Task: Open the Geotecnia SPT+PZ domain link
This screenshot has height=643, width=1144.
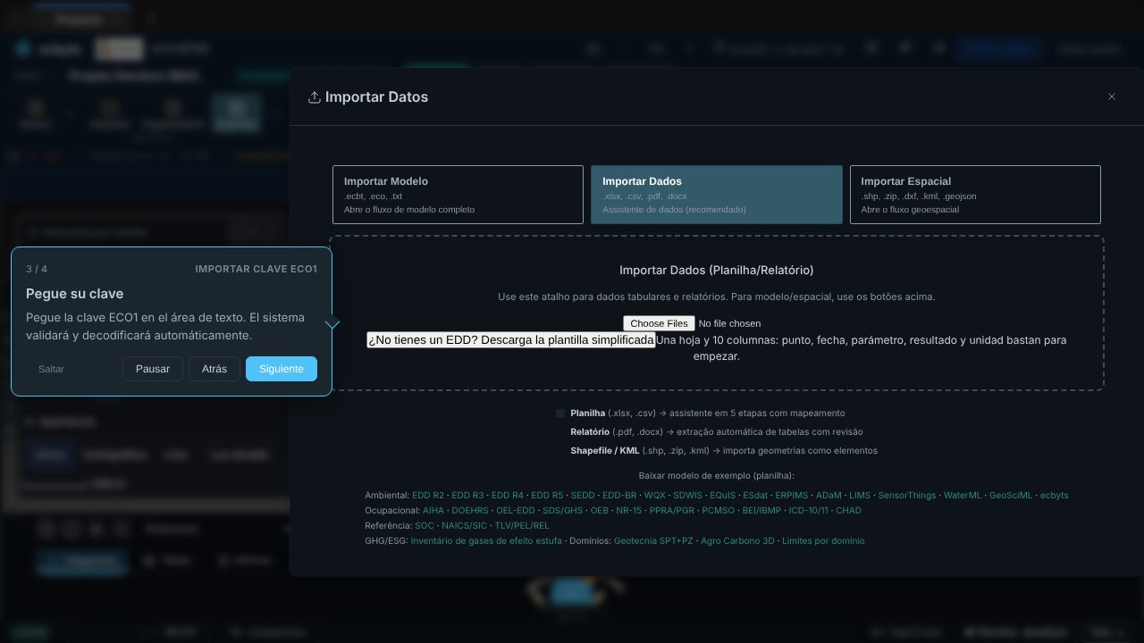Action: 653,540
